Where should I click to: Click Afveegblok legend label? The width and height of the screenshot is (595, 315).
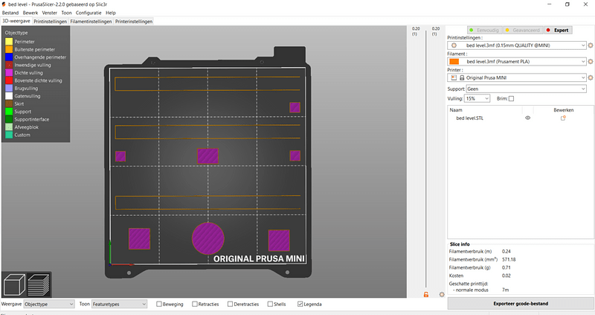pyautogui.click(x=27, y=127)
